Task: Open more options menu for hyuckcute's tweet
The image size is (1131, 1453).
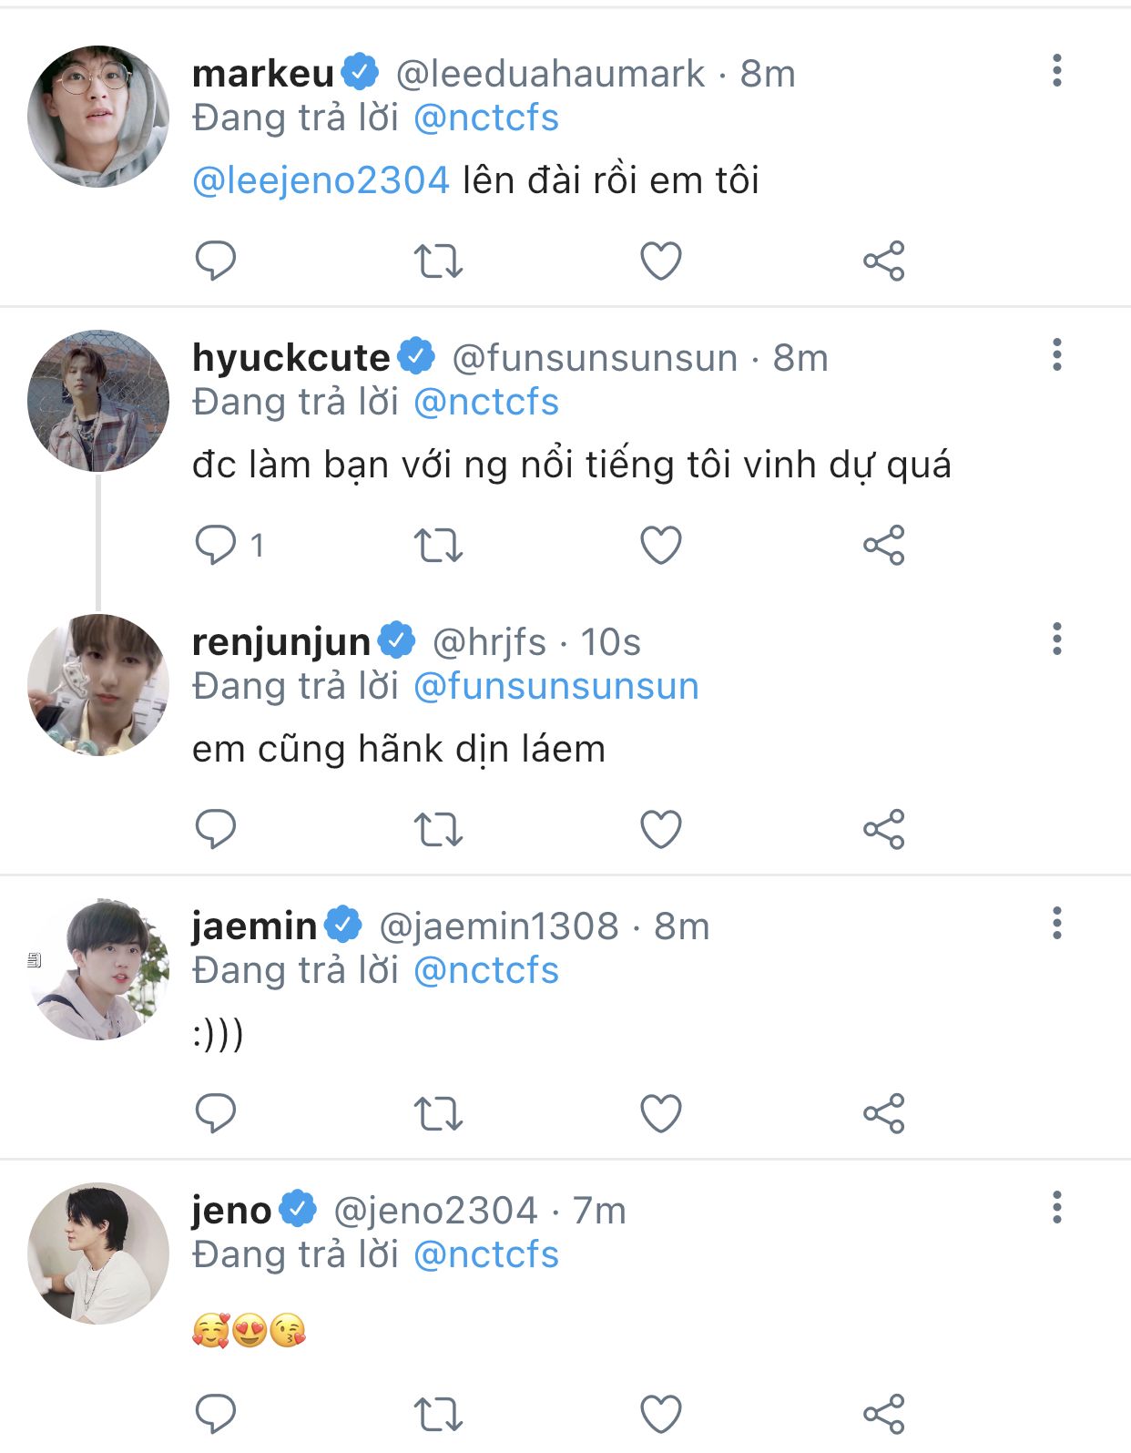Action: pos(1056,354)
